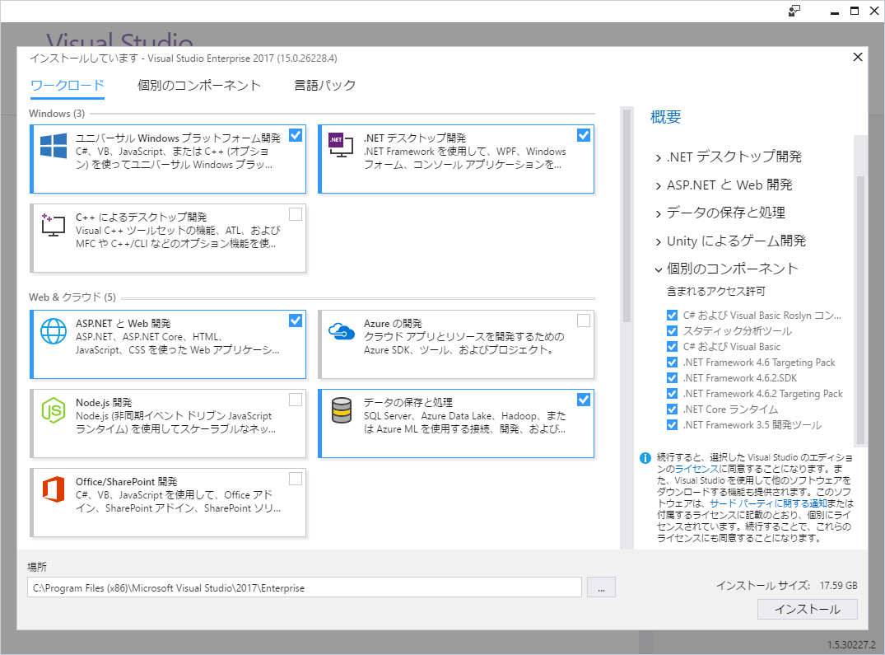This screenshot has width=885, height=655.
Task: Select the Office/SharePoint 開発 workload title
Action: (127, 482)
